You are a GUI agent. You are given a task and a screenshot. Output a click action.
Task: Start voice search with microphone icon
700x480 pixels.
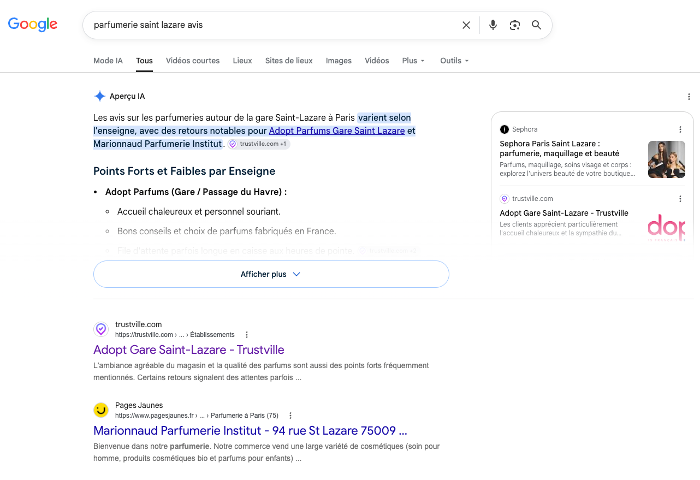[x=493, y=25]
